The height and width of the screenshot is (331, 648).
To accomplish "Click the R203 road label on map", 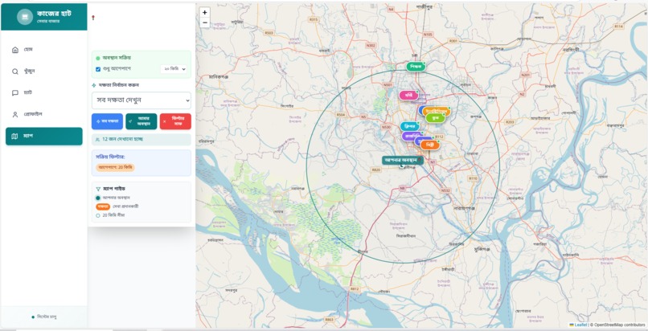I will [x=510, y=122].
